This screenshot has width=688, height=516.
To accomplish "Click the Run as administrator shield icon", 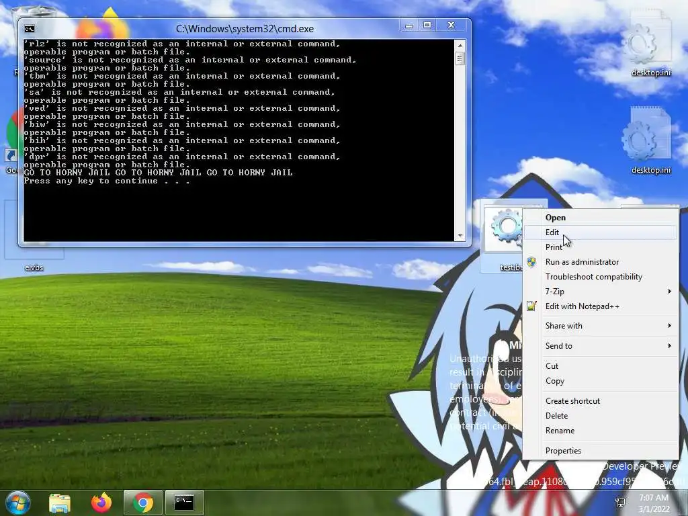I will point(531,263).
